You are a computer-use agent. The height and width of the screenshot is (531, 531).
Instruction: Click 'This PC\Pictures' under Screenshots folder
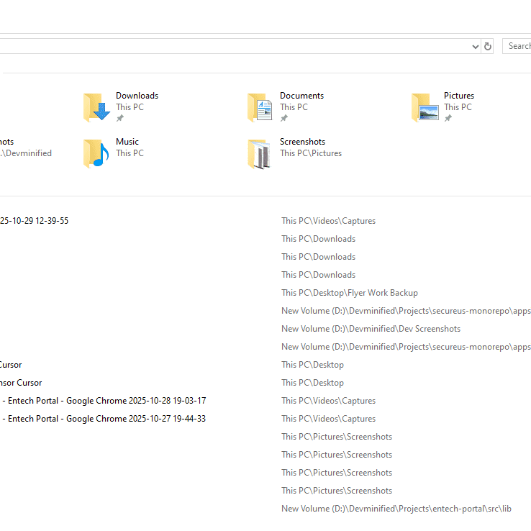(x=311, y=153)
